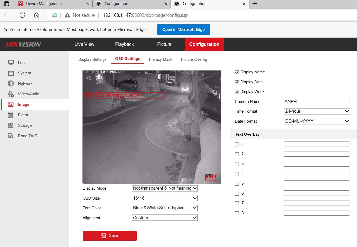Click Open in Microsoft Edge button
357x247 pixels.
click(183, 30)
